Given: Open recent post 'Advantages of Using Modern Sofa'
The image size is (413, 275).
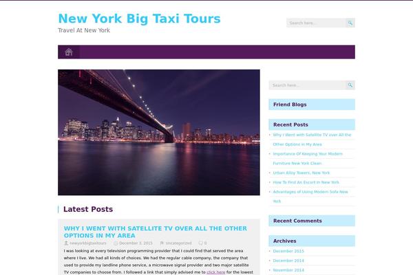Looking at the screenshot, I should click(x=310, y=197).
